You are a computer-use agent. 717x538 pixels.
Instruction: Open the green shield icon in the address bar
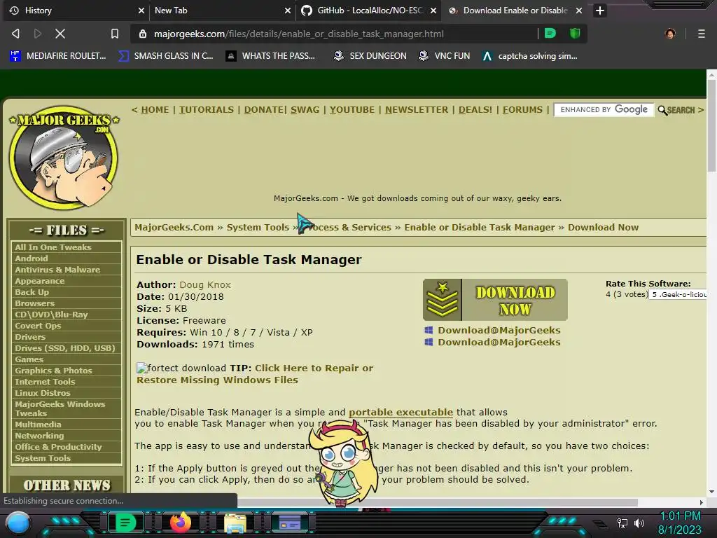click(575, 34)
